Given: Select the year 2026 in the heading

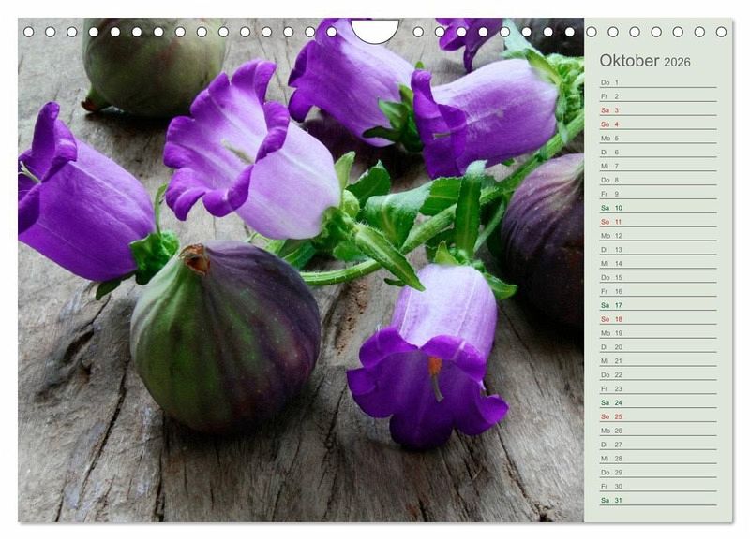Looking at the screenshot, I should pos(677,62).
